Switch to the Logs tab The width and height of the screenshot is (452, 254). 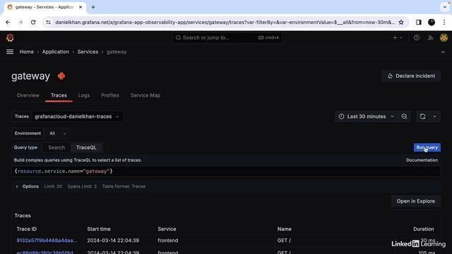pos(84,95)
